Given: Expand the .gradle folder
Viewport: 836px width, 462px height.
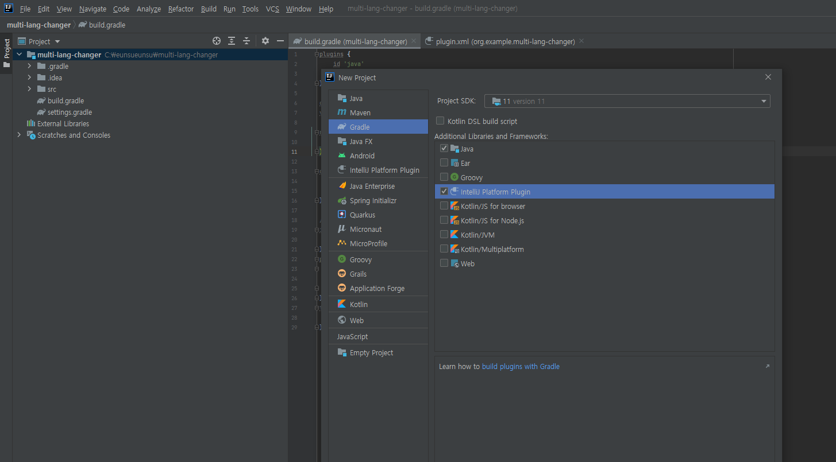Looking at the screenshot, I should (29, 66).
